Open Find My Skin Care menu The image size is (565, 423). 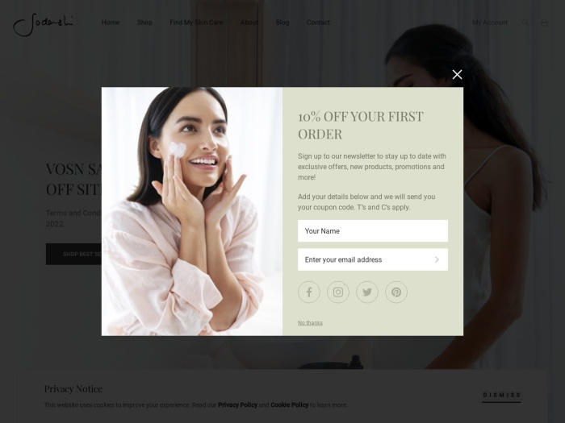point(196,23)
